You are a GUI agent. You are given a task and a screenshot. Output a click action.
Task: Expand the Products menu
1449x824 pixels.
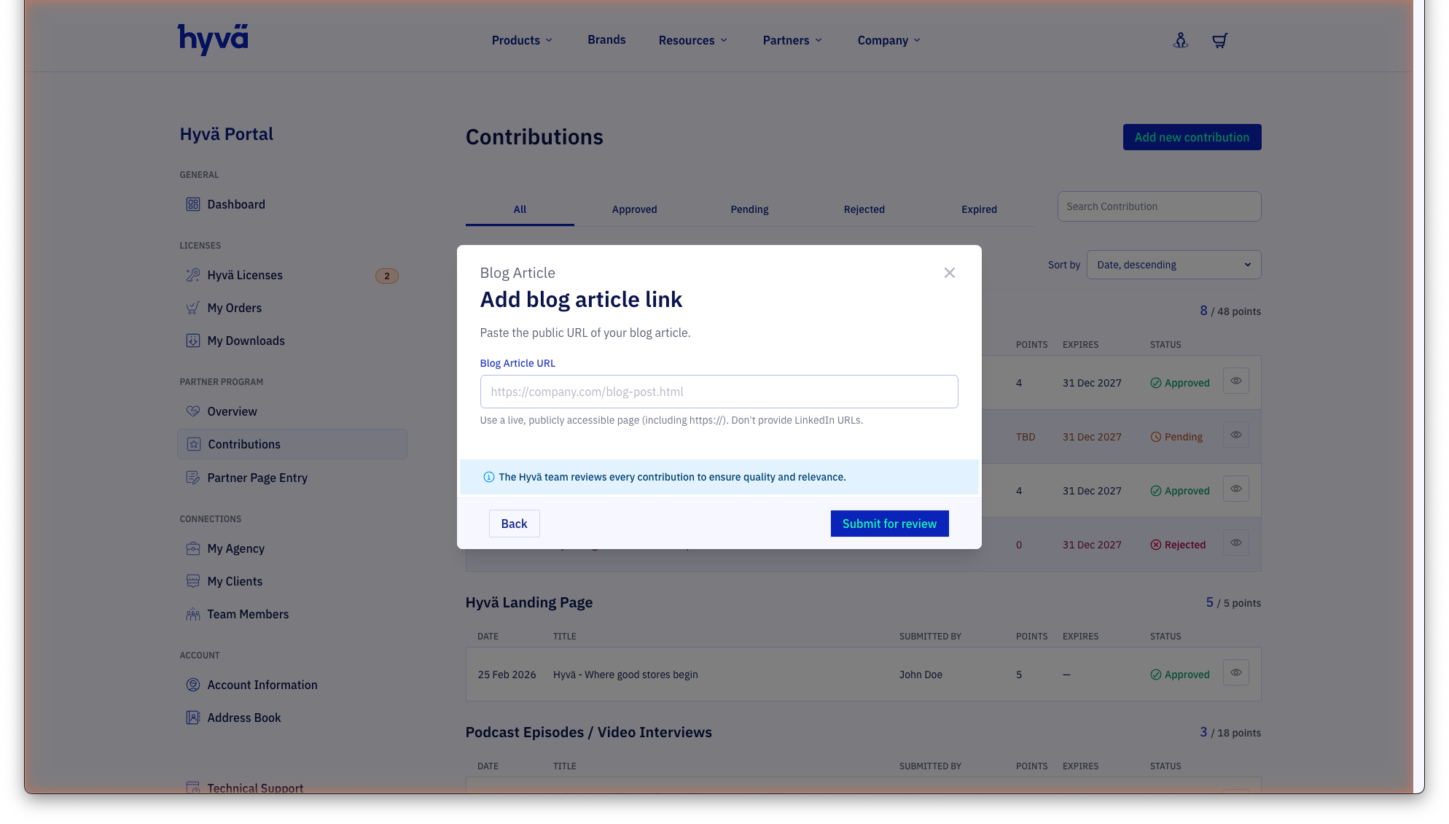coord(521,40)
